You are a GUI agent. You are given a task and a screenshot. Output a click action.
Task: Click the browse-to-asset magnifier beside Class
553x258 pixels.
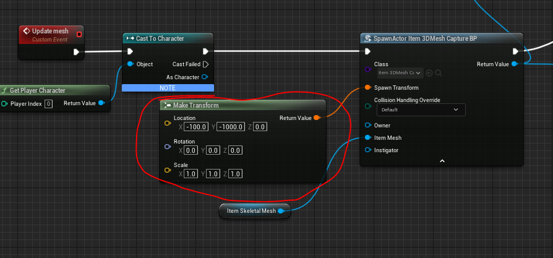coord(439,73)
